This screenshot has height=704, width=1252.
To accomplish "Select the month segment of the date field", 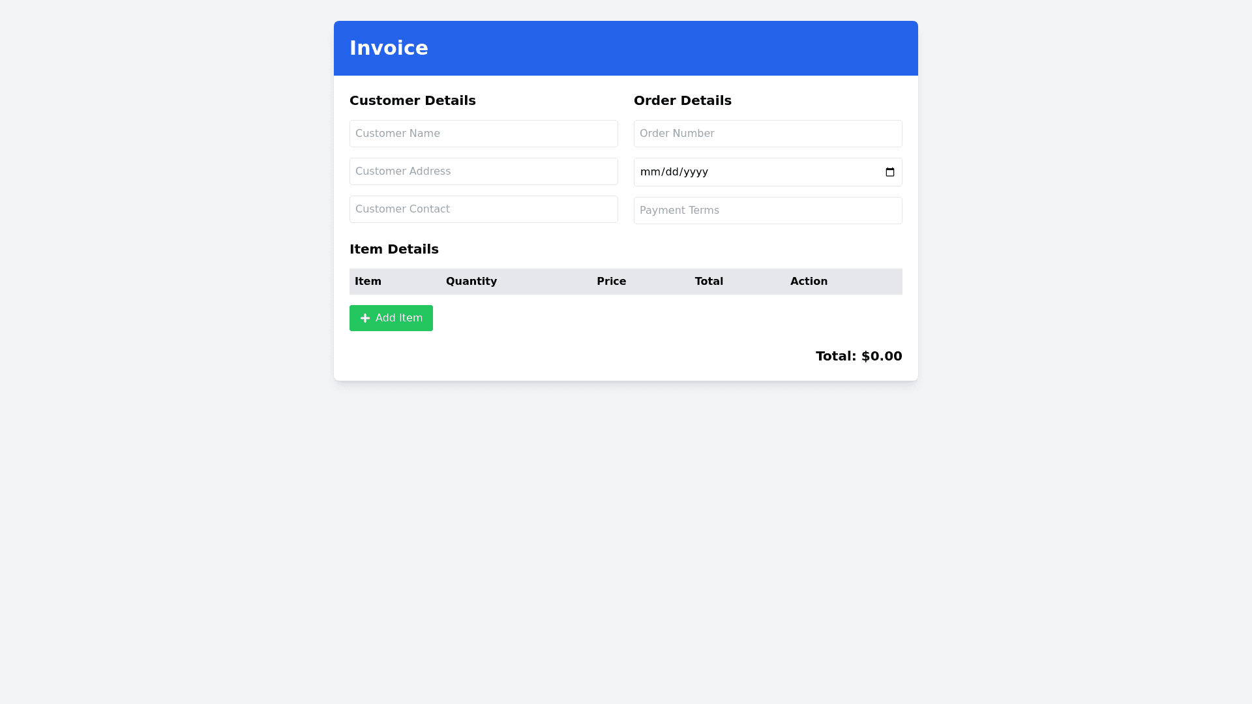I will click(649, 172).
